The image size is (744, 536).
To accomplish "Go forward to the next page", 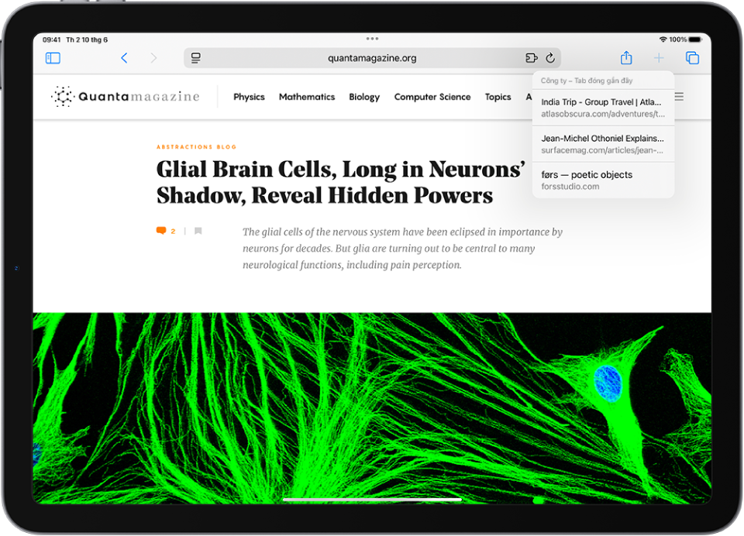I will pos(153,58).
